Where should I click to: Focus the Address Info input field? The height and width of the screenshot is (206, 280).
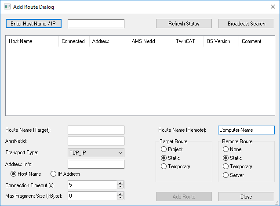pyautogui.click(x=96, y=164)
